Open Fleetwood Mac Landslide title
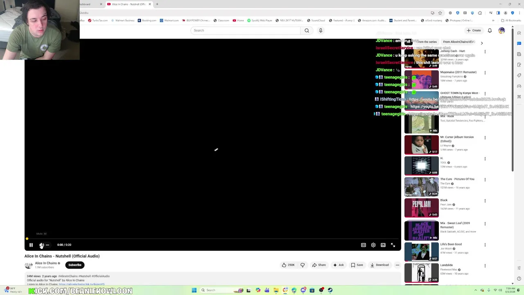 tap(447, 265)
